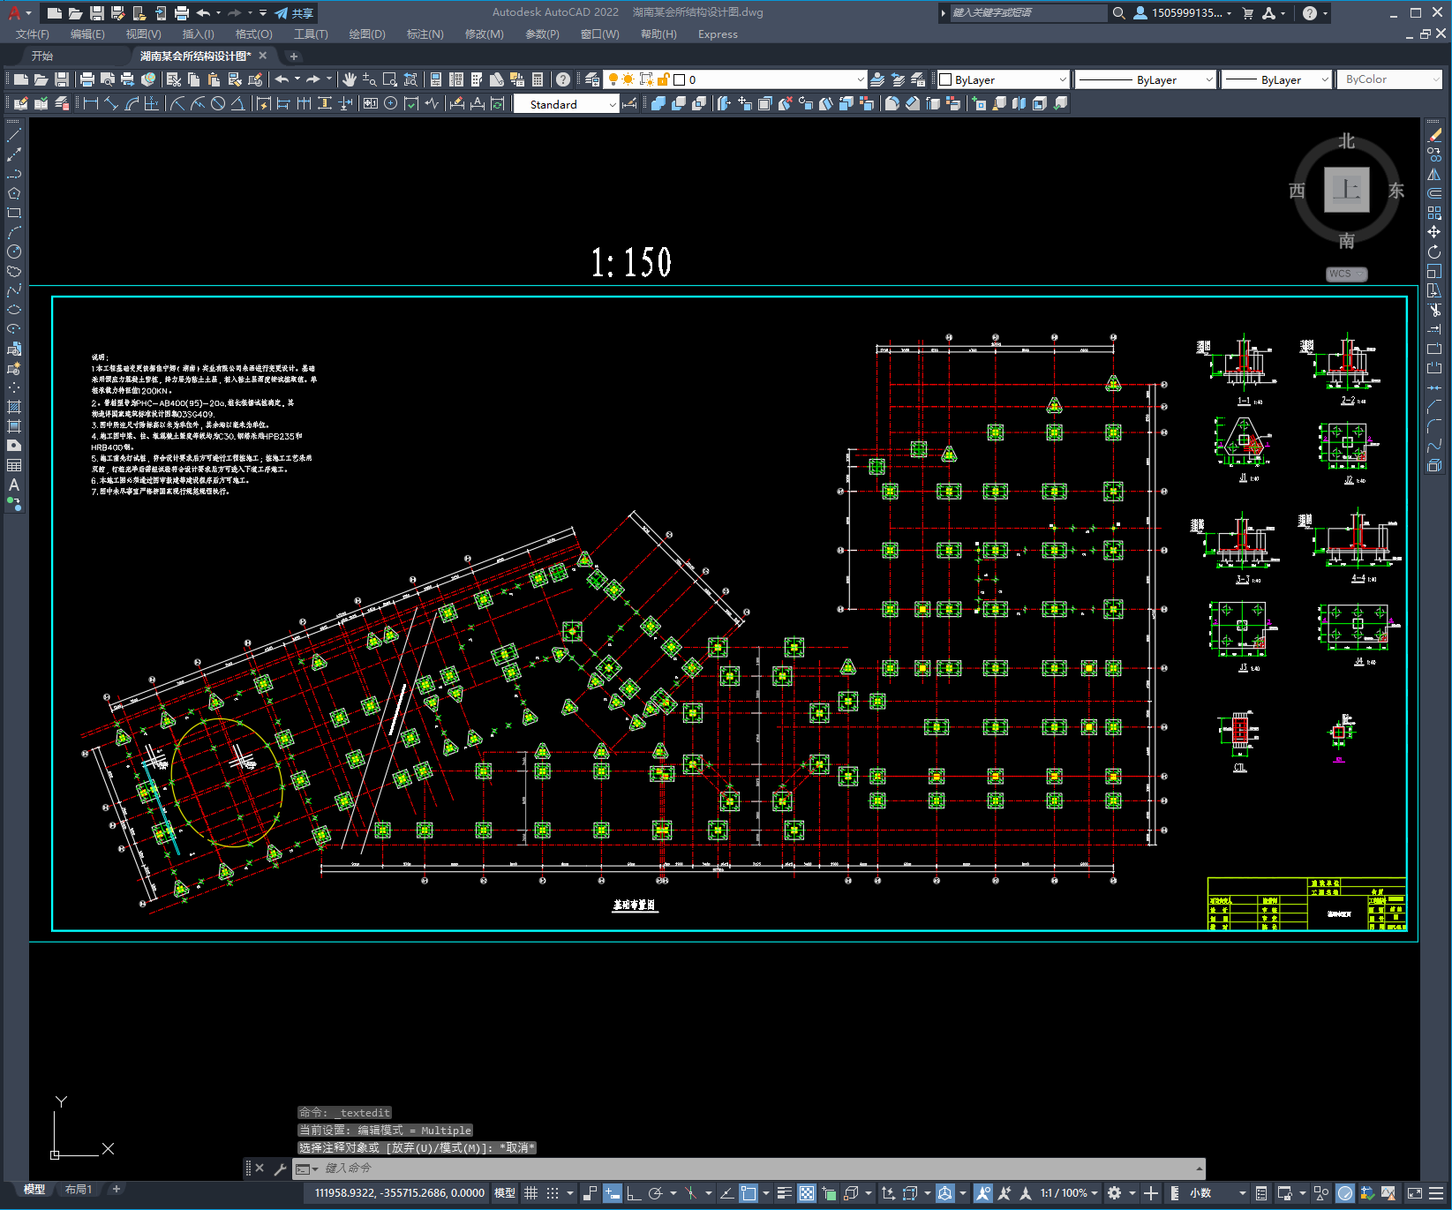Image resolution: width=1452 pixels, height=1210 pixels.
Task: Click the Autodesk App Store cart icon
Action: tap(1247, 13)
